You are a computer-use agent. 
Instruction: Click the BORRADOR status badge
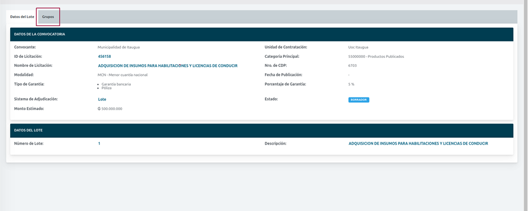(359, 100)
